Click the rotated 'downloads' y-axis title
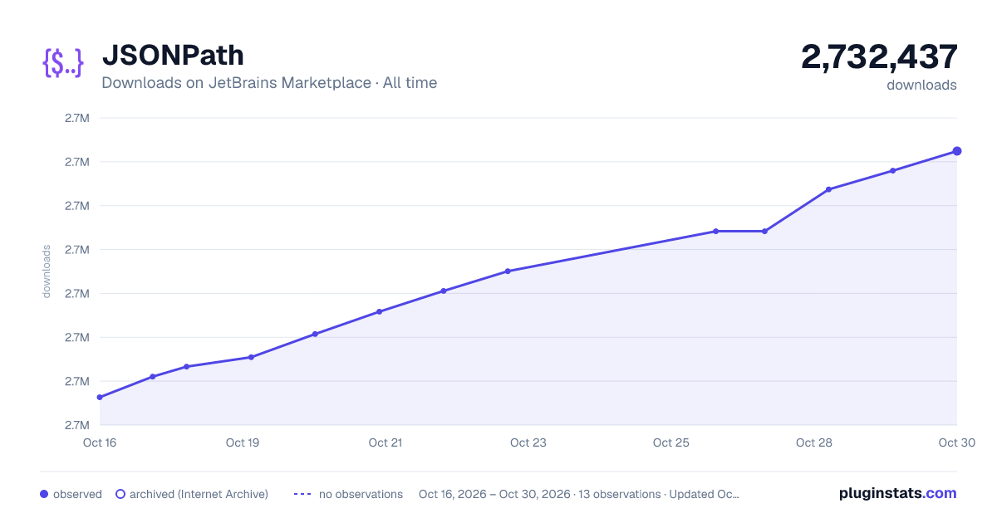This screenshot has width=997, height=523. tap(47, 271)
